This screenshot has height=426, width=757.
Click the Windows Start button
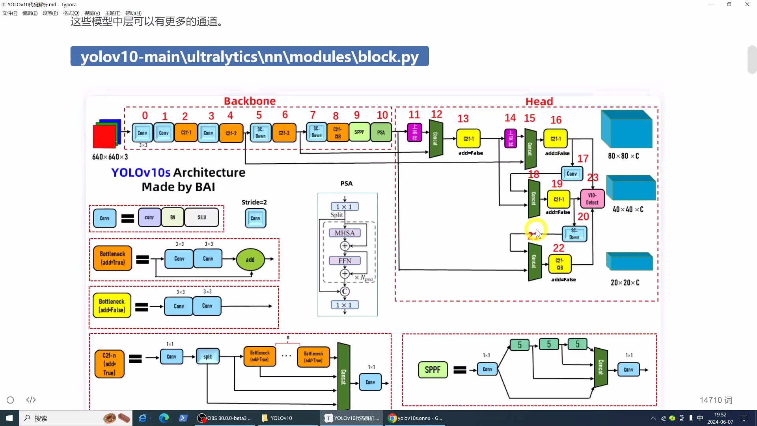(x=9, y=418)
